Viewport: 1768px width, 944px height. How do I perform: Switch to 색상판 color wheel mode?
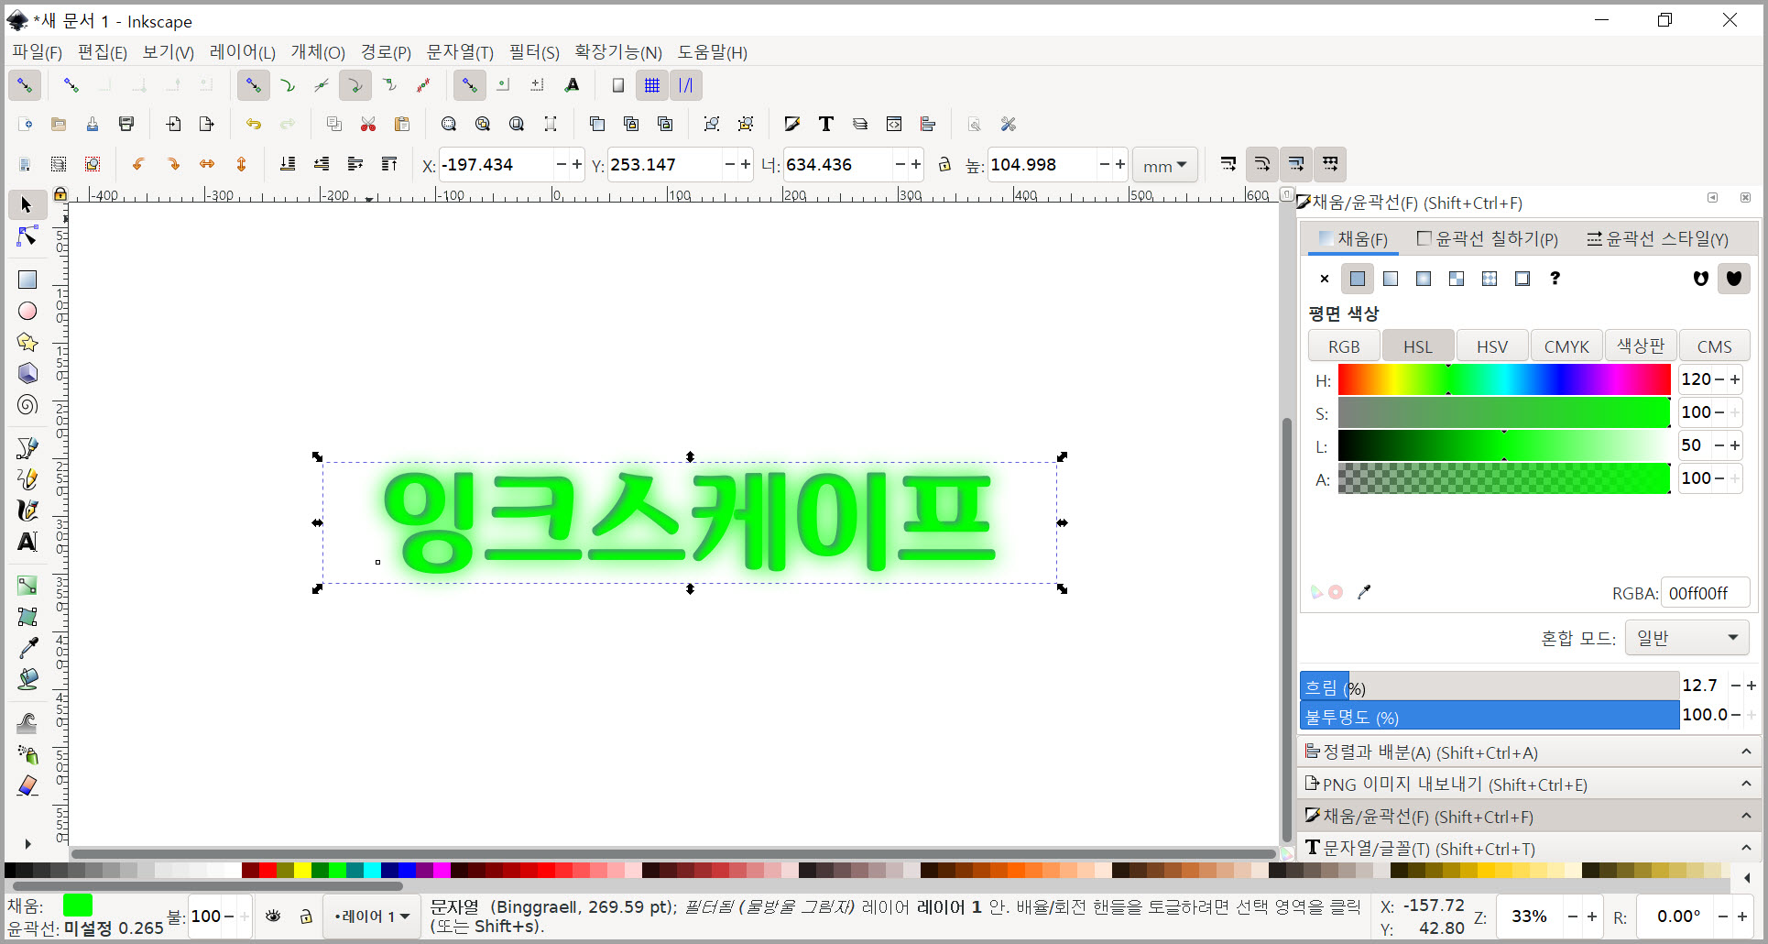click(x=1641, y=346)
